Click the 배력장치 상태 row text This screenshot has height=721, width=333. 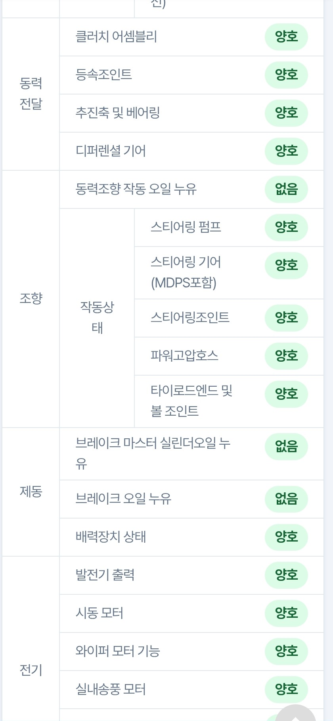(111, 537)
